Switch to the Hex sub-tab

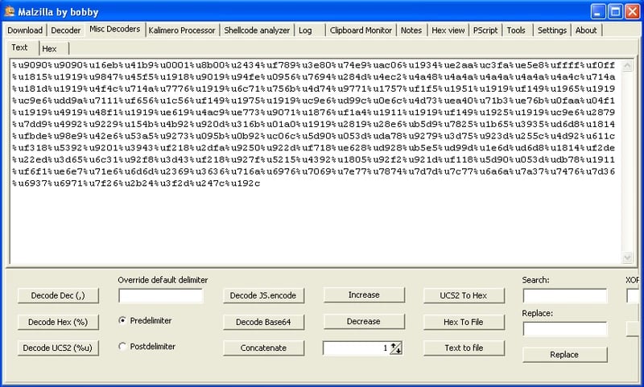(x=49, y=49)
